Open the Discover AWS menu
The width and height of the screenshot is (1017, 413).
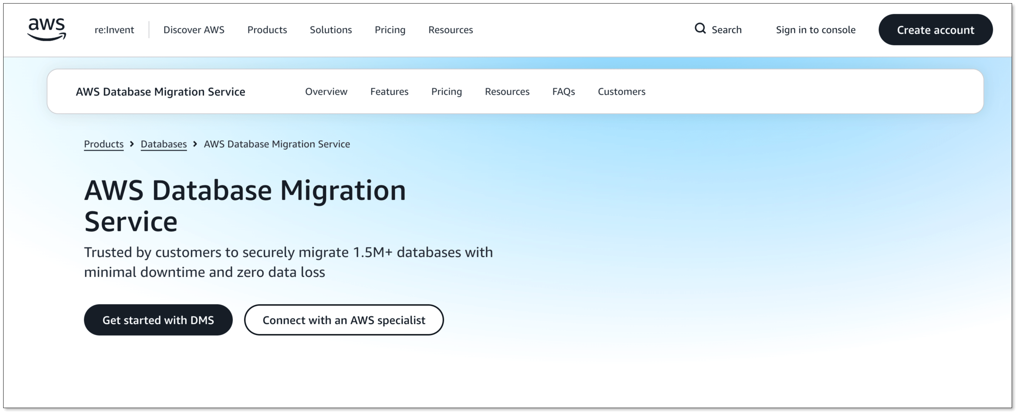pyautogui.click(x=194, y=29)
